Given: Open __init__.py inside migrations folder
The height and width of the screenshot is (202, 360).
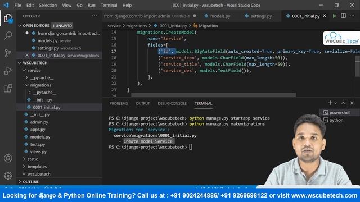Looking at the screenshot, I should point(43,100).
